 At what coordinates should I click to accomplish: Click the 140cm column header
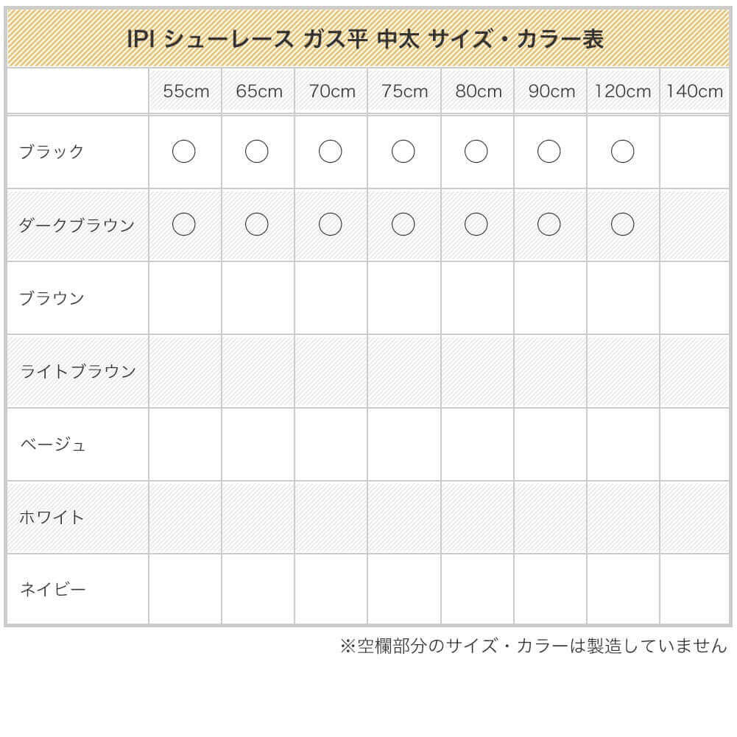[x=695, y=91]
